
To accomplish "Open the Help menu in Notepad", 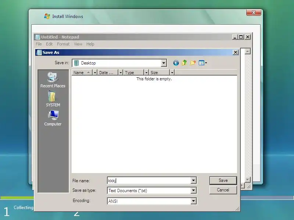I will (90, 44).
